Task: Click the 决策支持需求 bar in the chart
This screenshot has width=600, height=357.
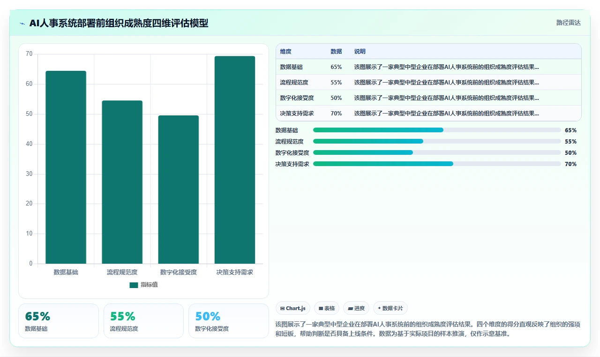Action: click(235, 160)
